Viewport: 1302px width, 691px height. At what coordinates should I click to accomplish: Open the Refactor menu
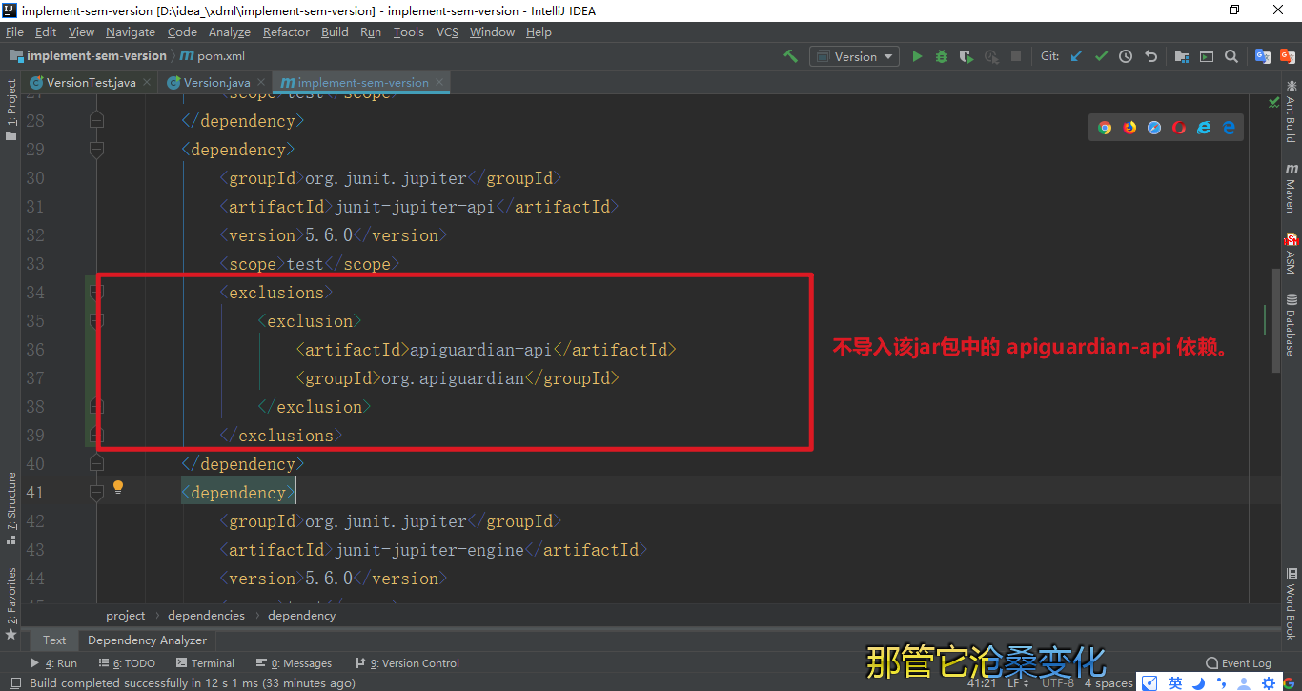[286, 32]
